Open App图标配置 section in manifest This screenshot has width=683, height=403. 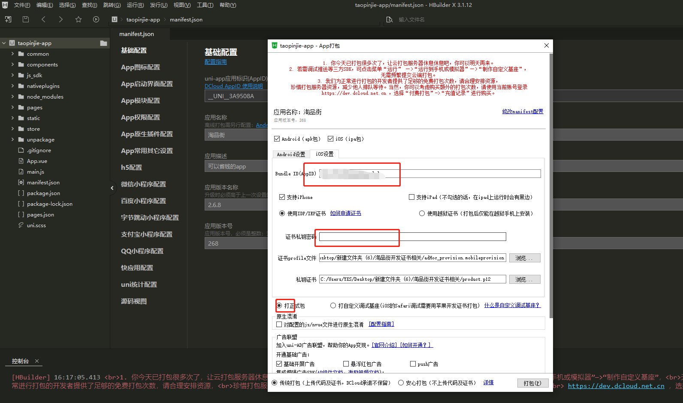point(140,67)
